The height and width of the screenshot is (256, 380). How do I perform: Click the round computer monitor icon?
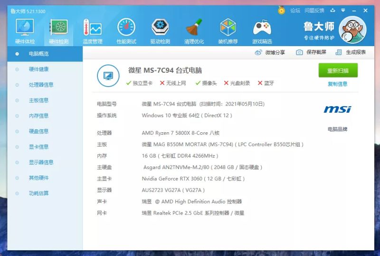pyautogui.click(x=108, y=76)
